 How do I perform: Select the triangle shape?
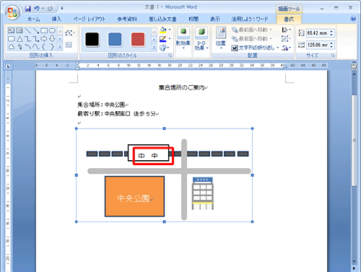19,39
